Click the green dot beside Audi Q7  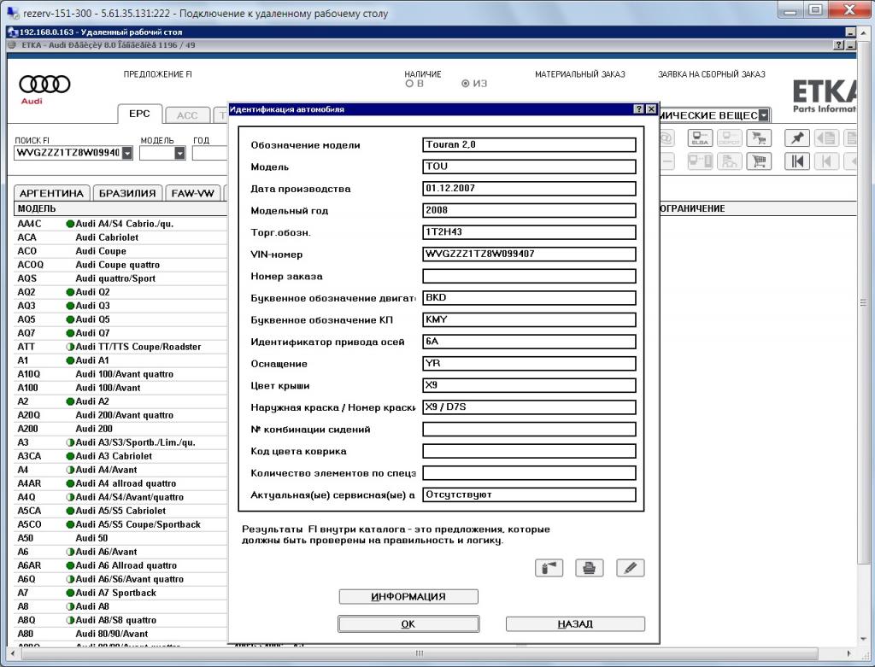pos(70,333)
